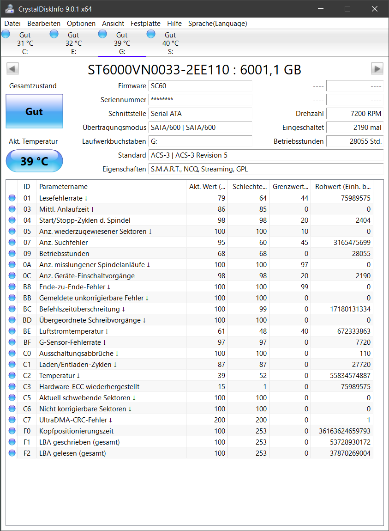This screenshot has width=389, height=531.
Task: Click status icon for ID 09 Betriebsstunden row
Action: 12,253
